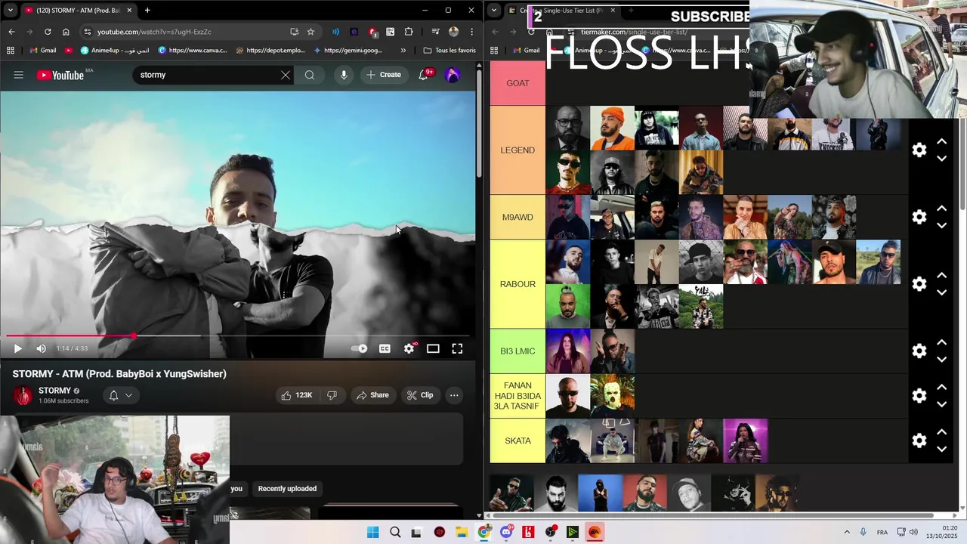Like the video showing 123K likes
The image size is (967, 544).
click(296, 395)
